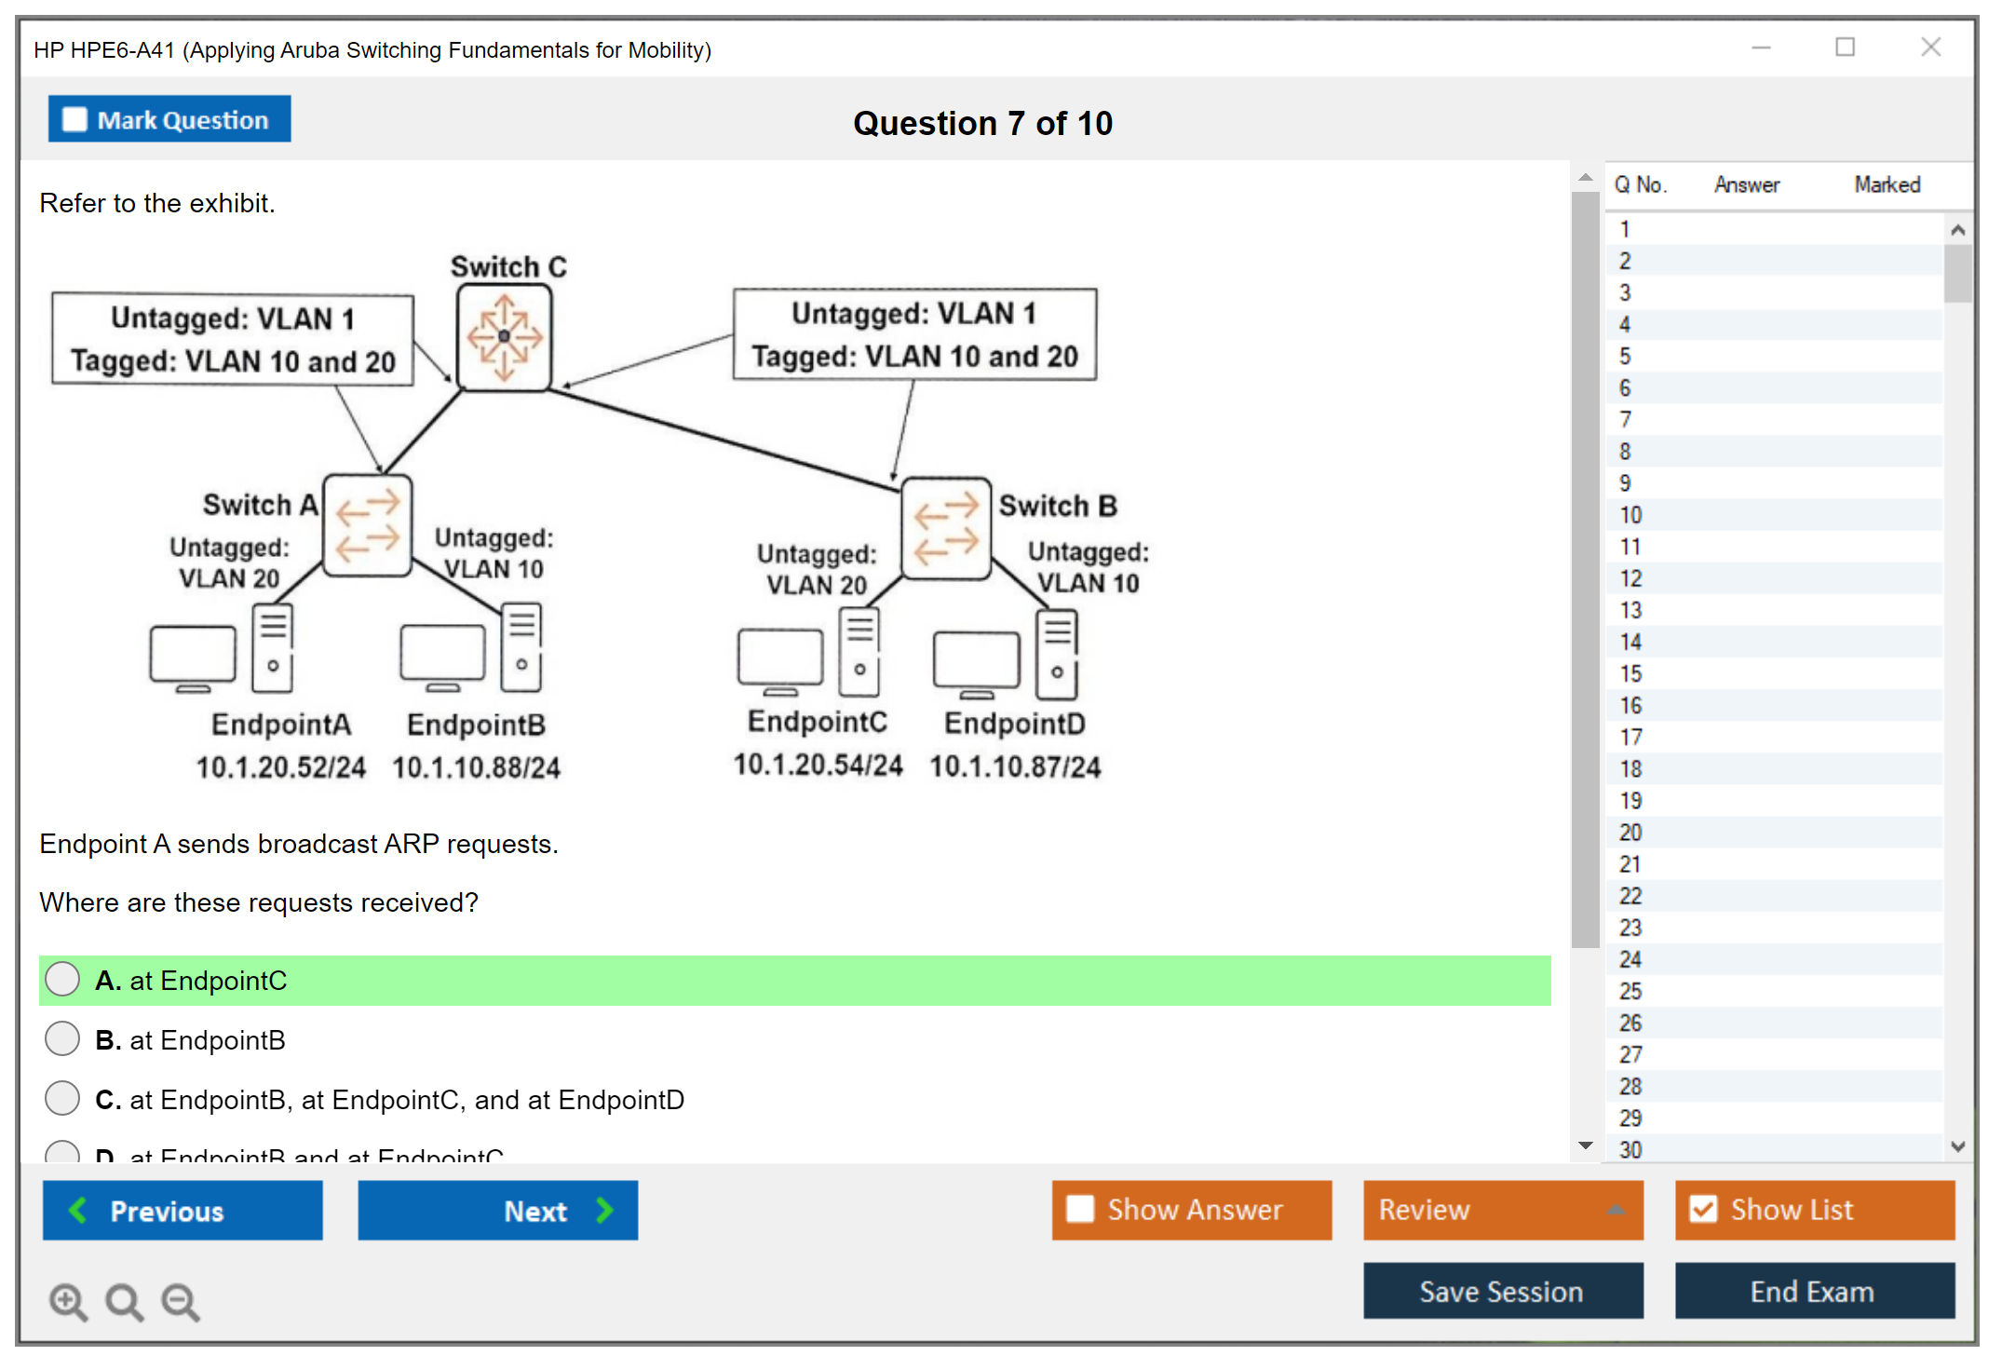Open the Review dropdown menu
Screen dimensions: 2002x1369
coord(1502,1209)
